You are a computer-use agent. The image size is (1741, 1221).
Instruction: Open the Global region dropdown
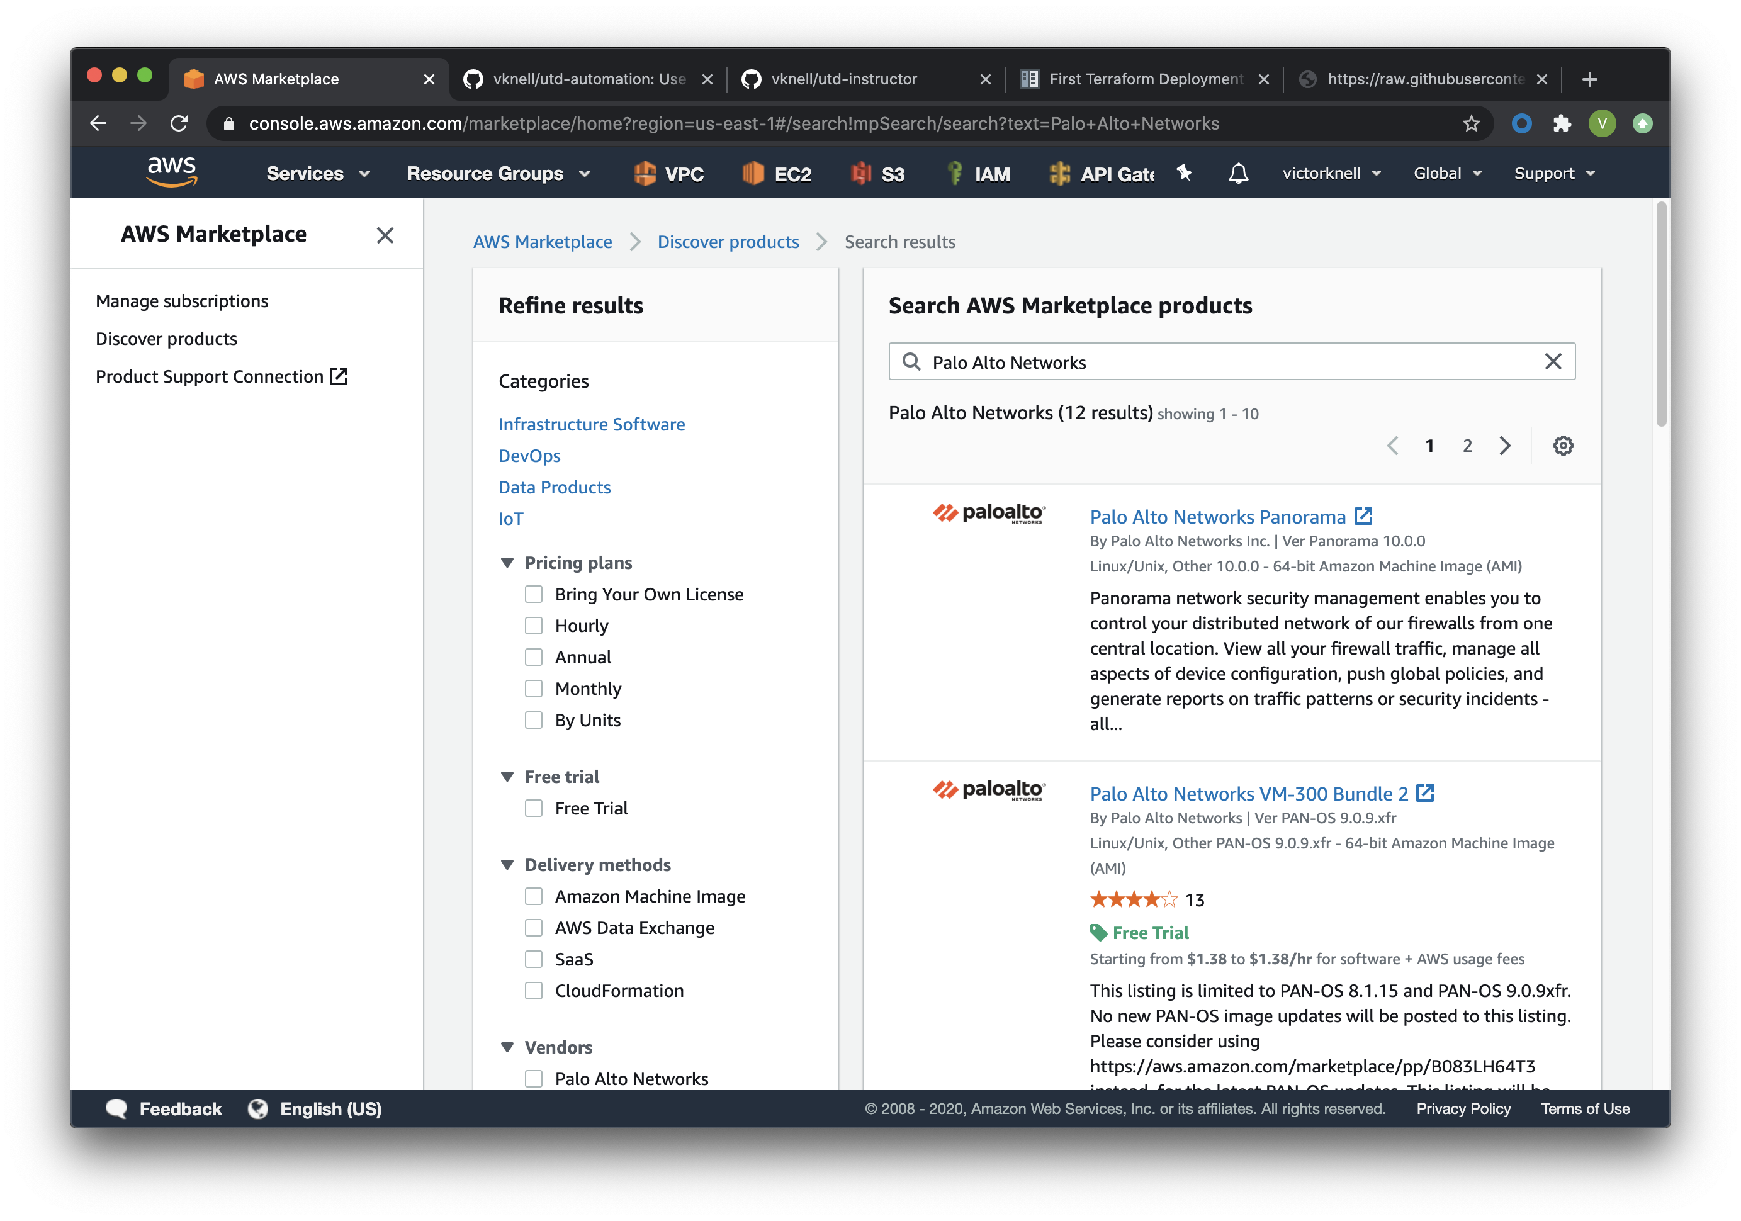tap(1448, 174)
